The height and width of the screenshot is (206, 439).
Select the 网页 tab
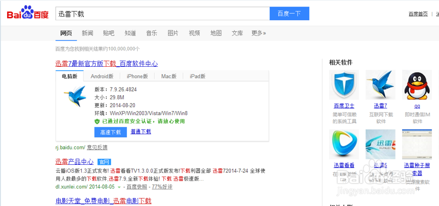click(x=66, y=33)
